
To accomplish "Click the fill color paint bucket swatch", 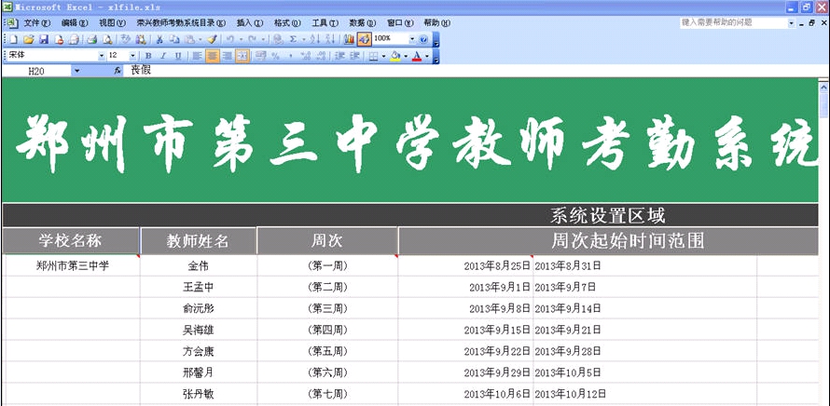I will pos(395,56).
